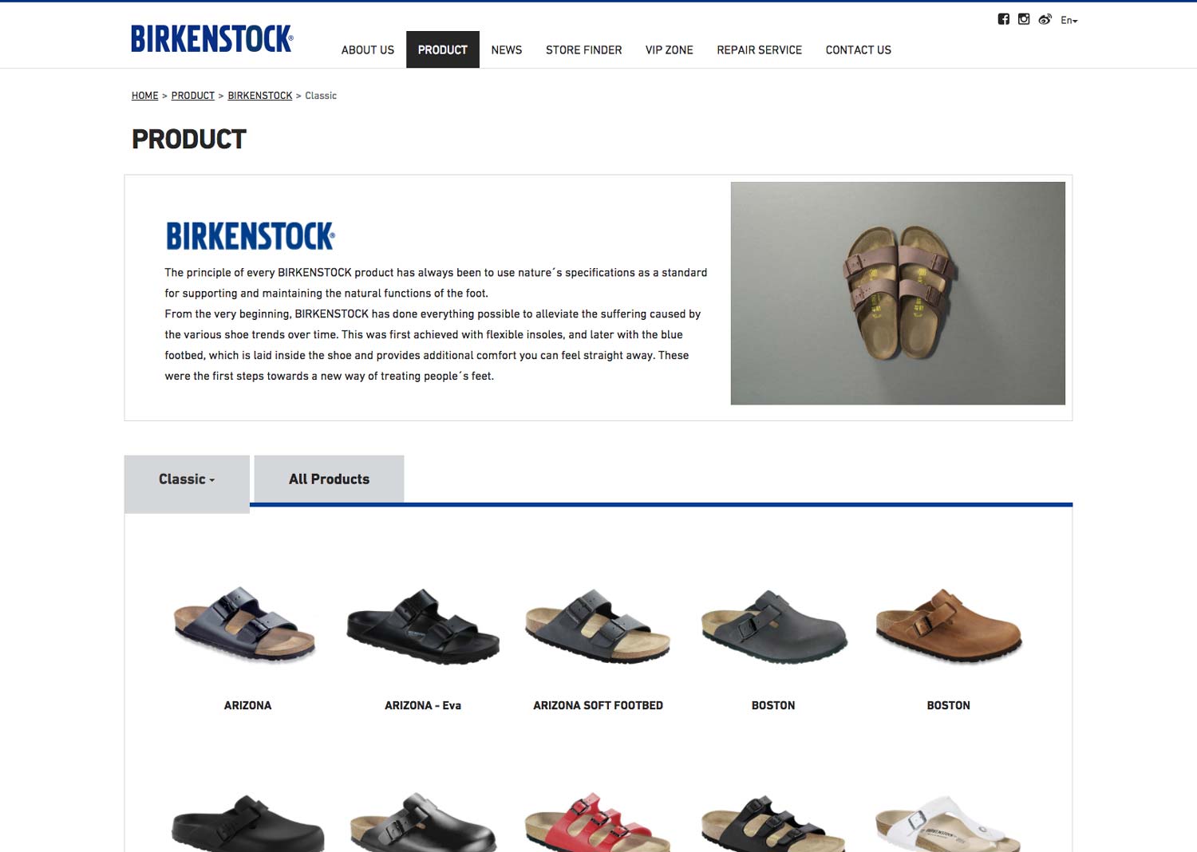Image resolution: width=1197 pixels, height=852 pixels.
Task: Click the Birkenstock logo in header
Action: (212, 38)
